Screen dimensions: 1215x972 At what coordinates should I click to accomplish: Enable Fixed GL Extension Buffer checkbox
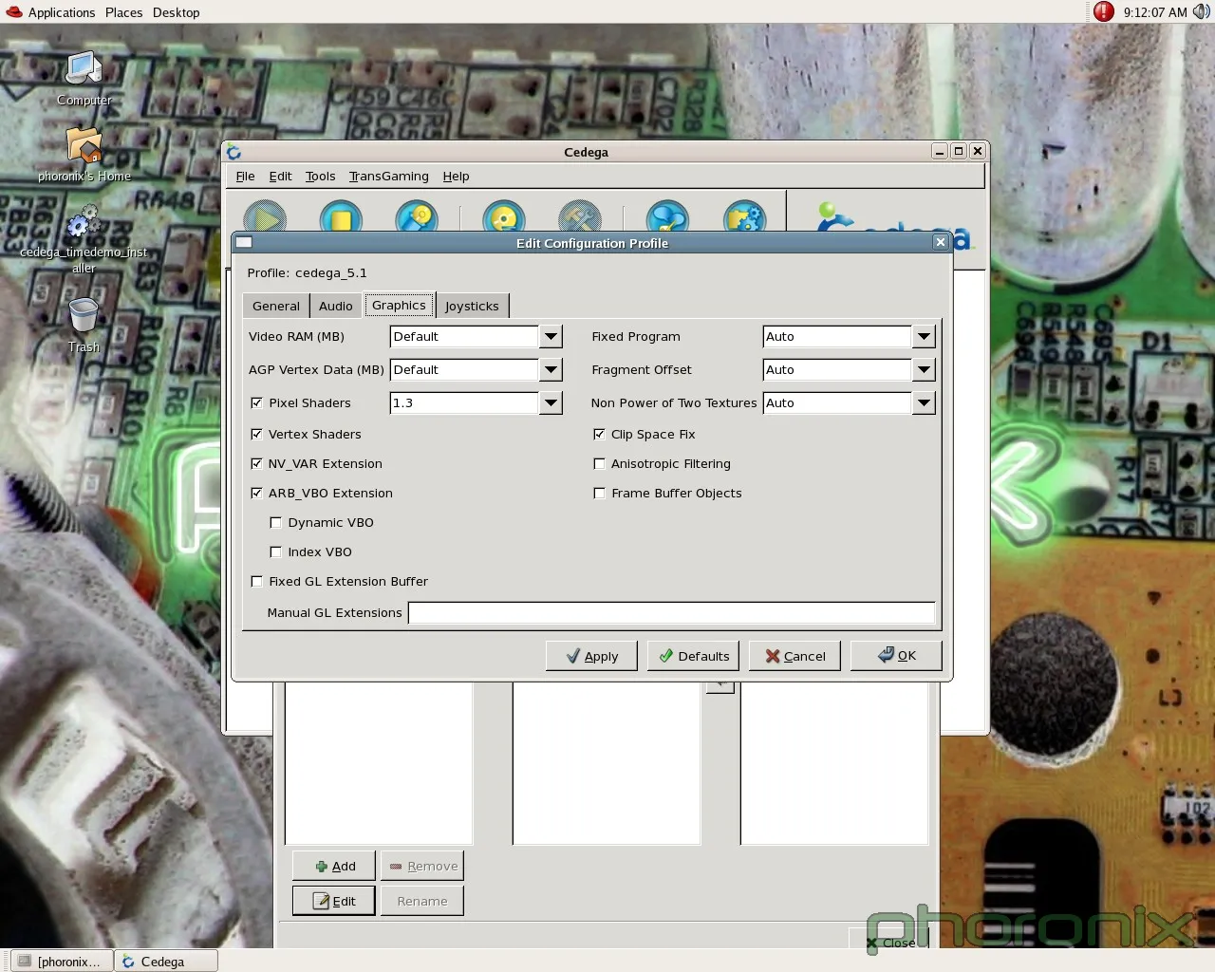(x=256, y=581)
